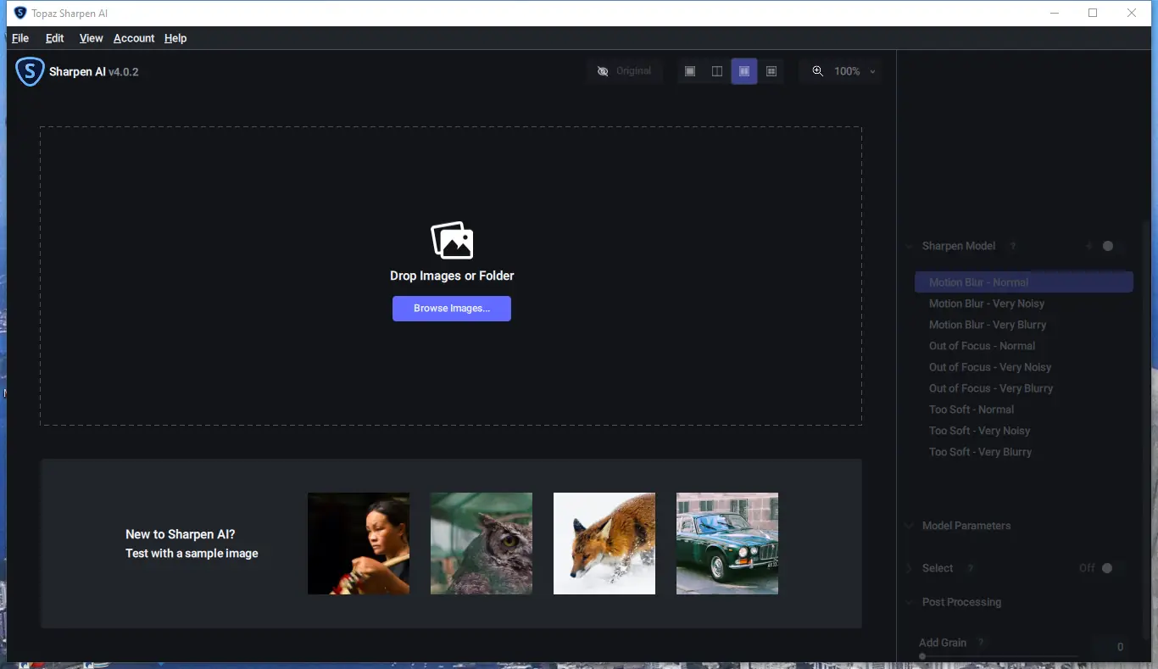1158x669 pixels.
Task: Load the owl sample image
Action: click(482, 544)
